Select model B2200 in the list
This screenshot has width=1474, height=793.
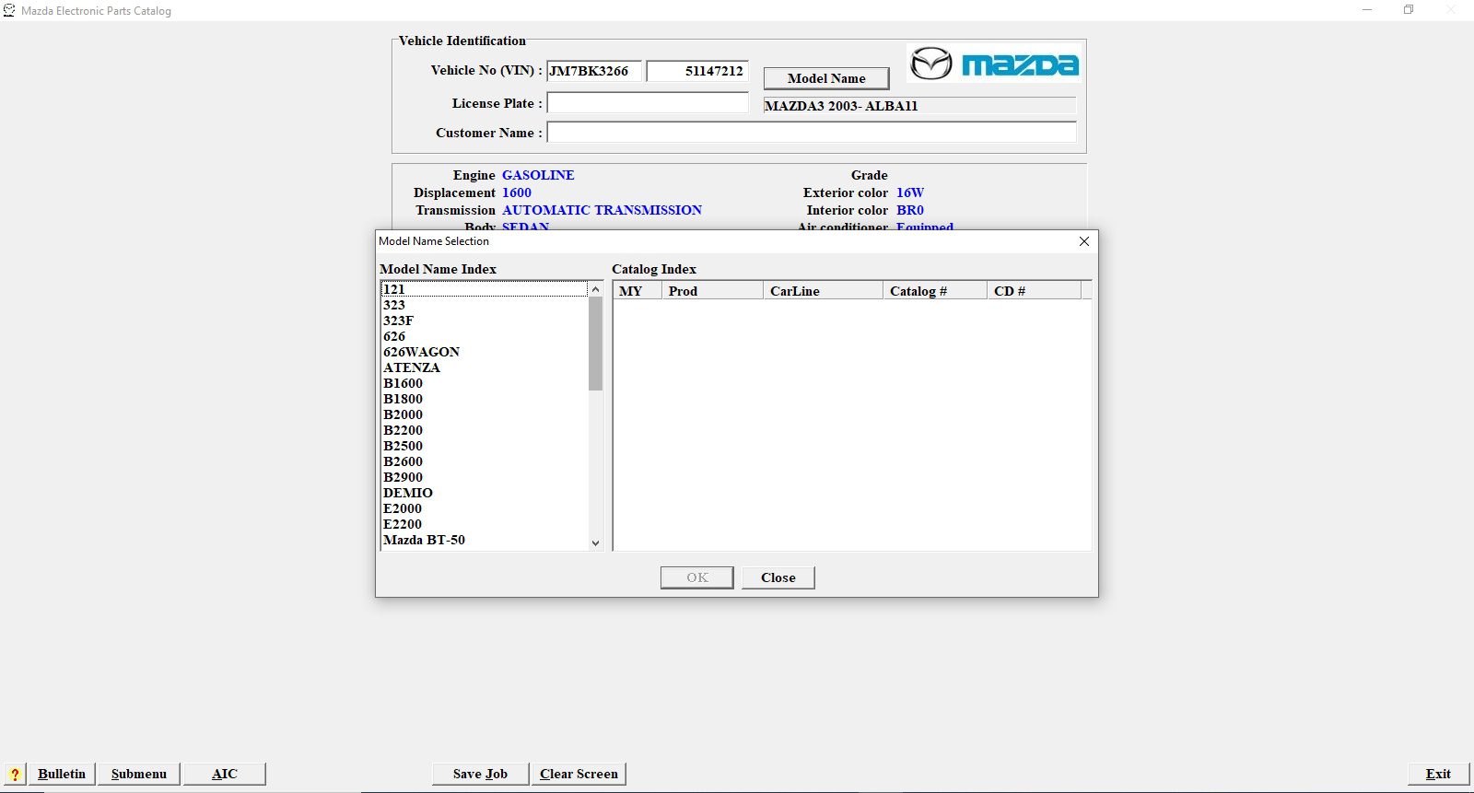[484, 430]
